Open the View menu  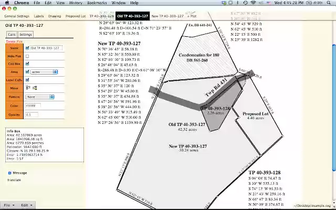[60, 3]
